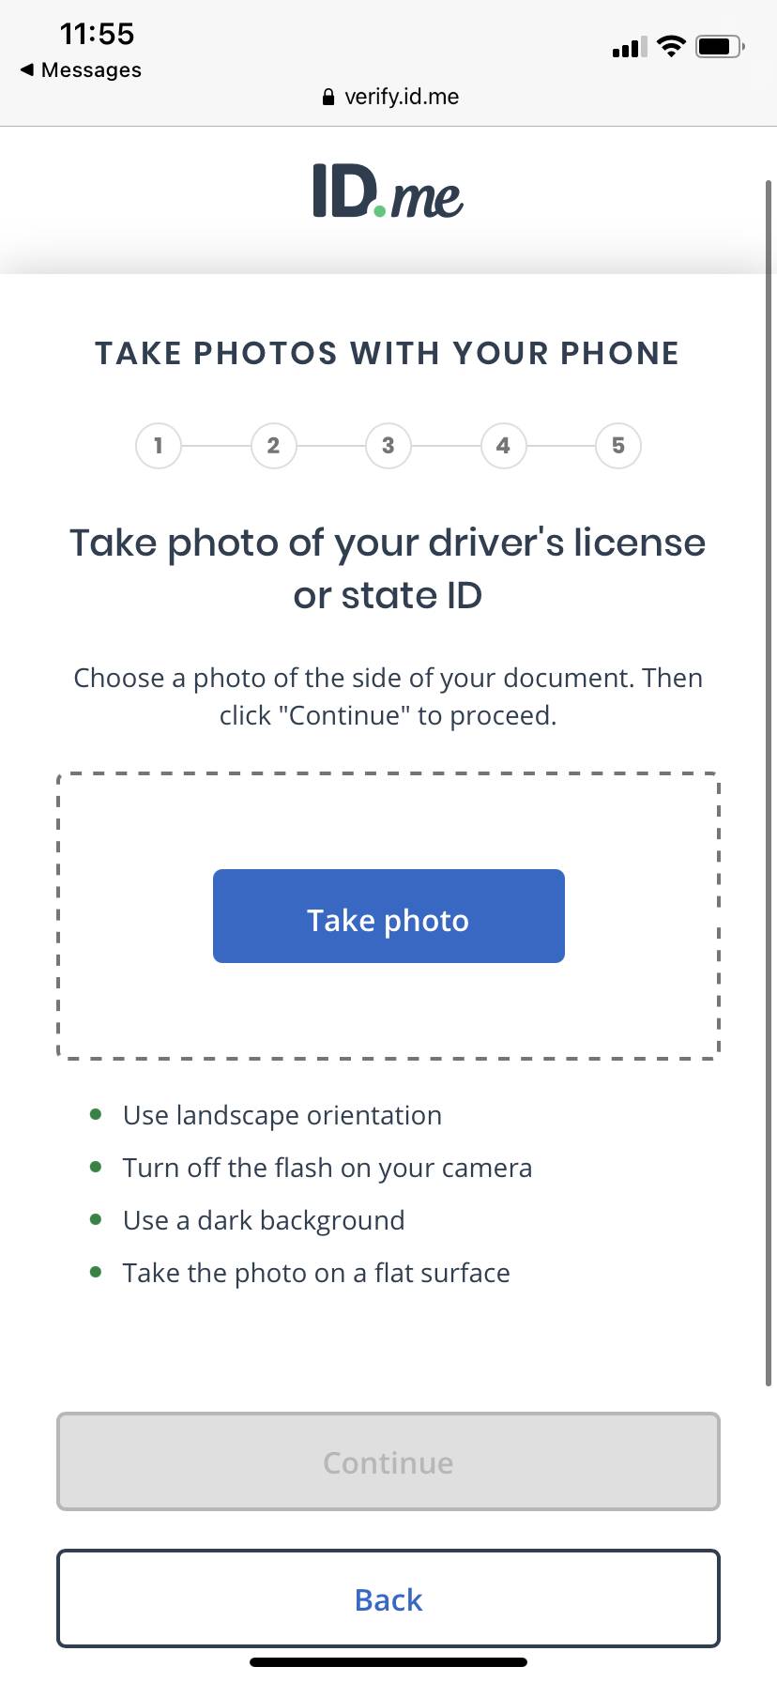Select step 5 in the progress indicator

[x=618, y=446]
